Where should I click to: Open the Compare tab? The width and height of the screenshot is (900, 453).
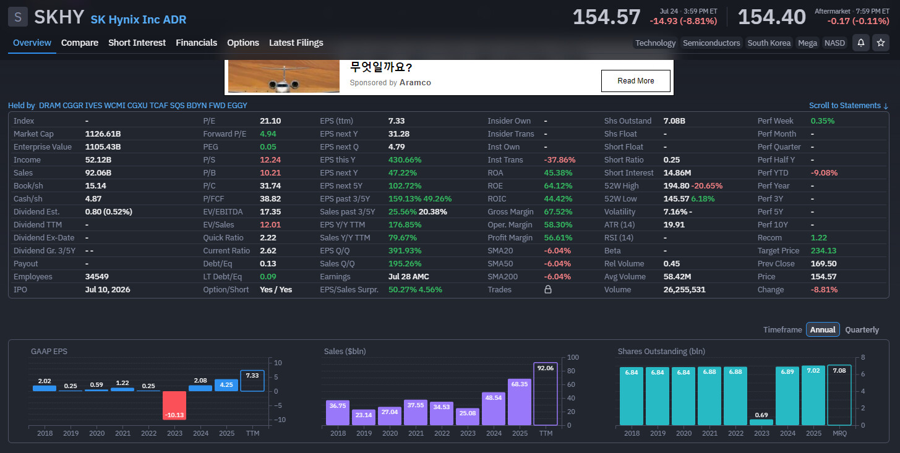pos(80,43)
